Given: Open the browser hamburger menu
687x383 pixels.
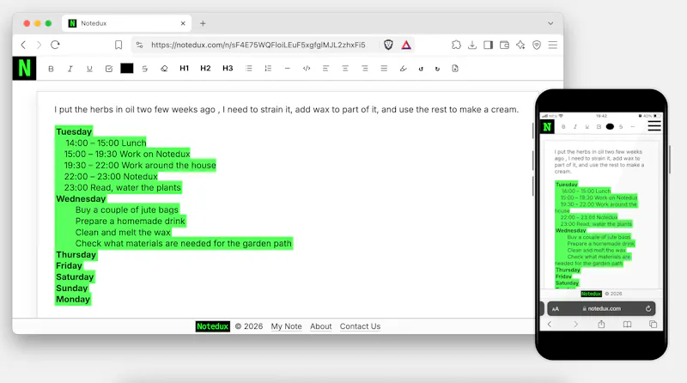Looking at the screenshot, I should tap(553, 45).
